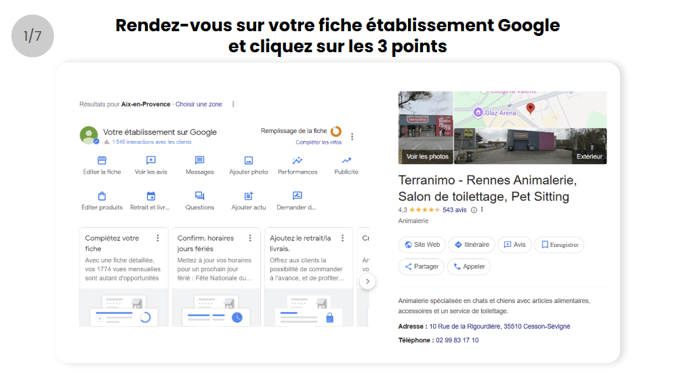Click Appeler button
The height and width of the screenshot is (379, 677).
(x=469, y=266)
